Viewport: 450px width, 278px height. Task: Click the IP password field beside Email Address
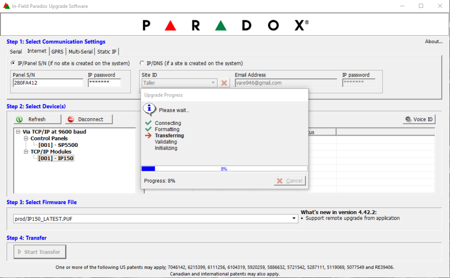tap(359, 83)
